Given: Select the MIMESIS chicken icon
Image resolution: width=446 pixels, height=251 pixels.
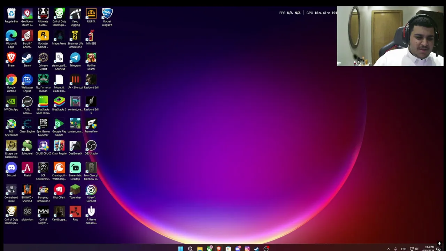Looking at the screenshot, I should (91, 38).
